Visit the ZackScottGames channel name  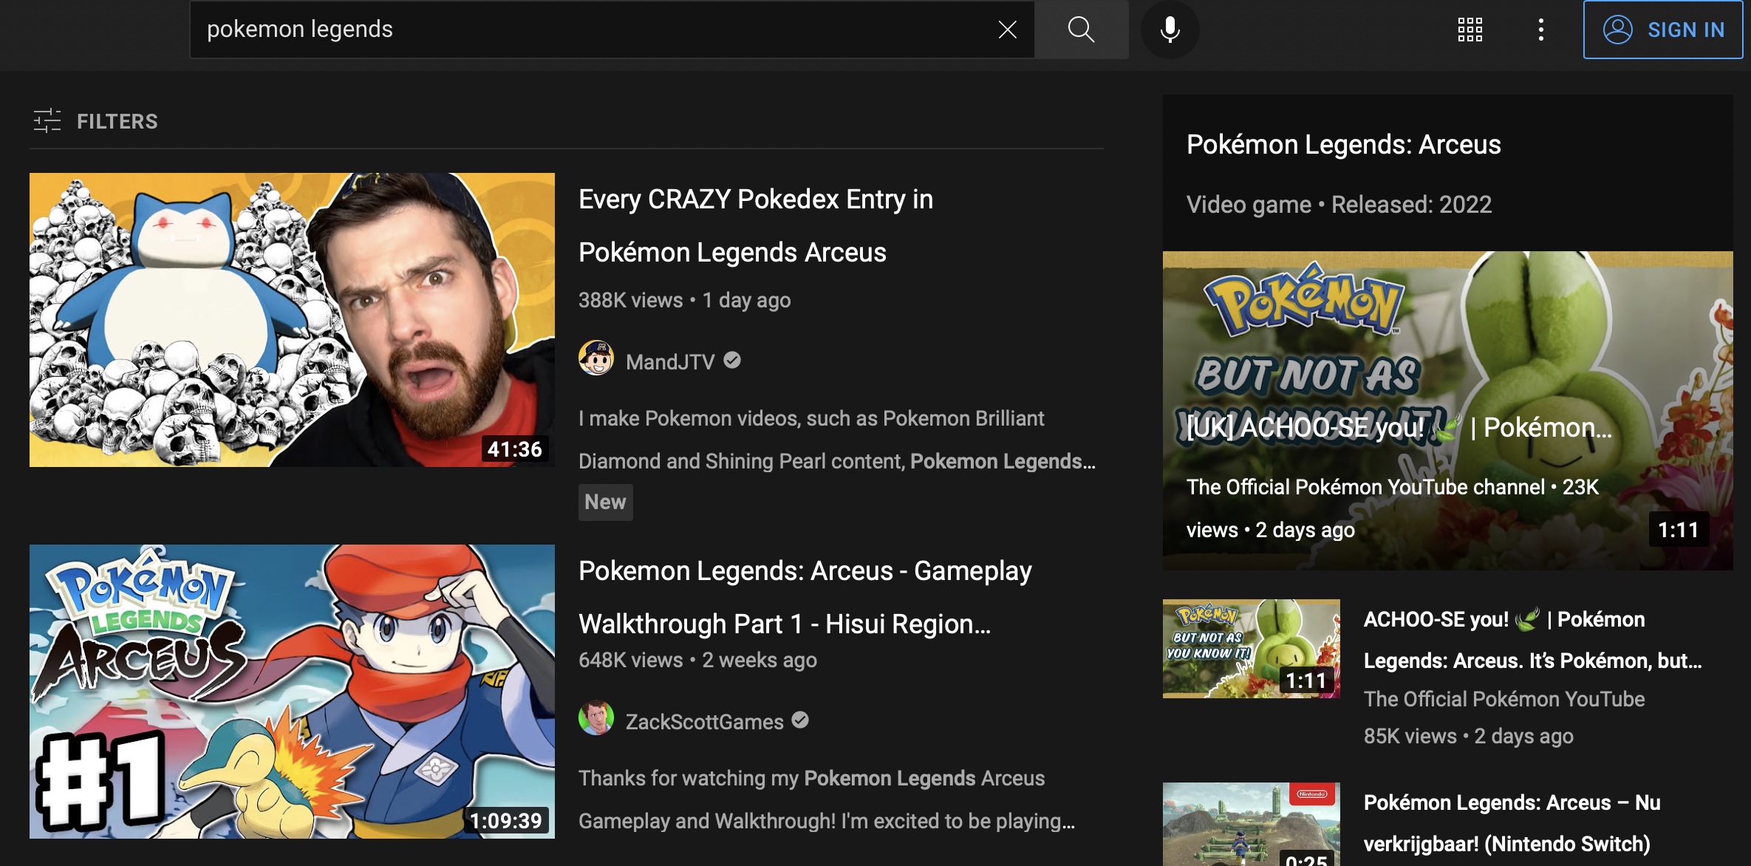tap(705, 722)
